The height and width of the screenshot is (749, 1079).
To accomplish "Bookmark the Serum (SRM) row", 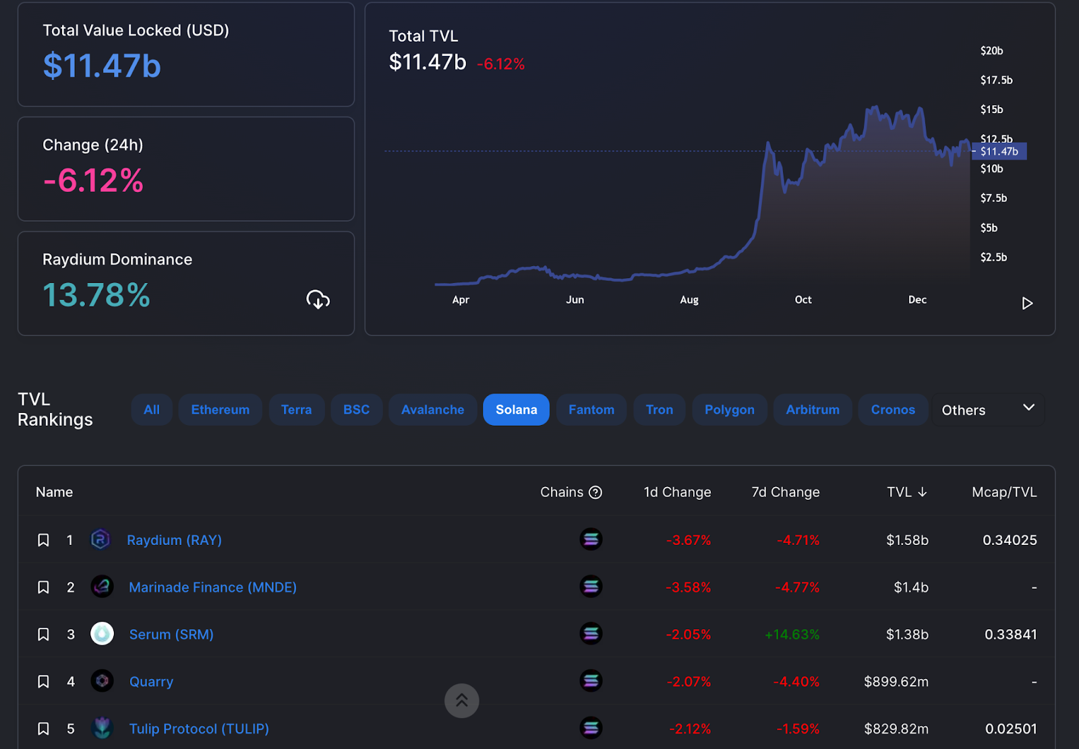I will coord(43,634).
